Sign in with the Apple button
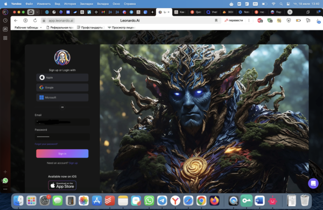323x210 pixels. click(62, 78)
